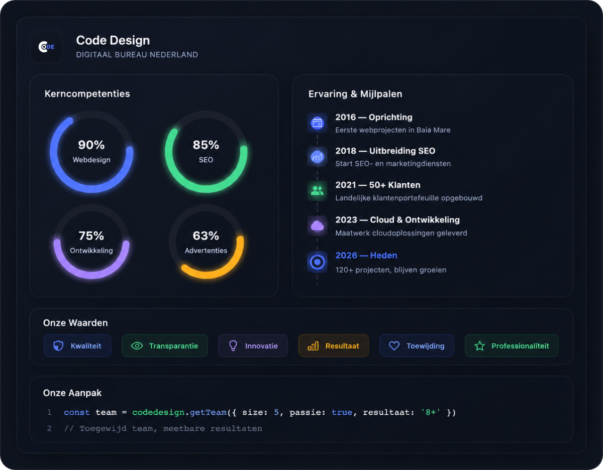
Task: Click 'Landelijke klantenportefeuille opgebouwd' description
Action: [409, 198]
